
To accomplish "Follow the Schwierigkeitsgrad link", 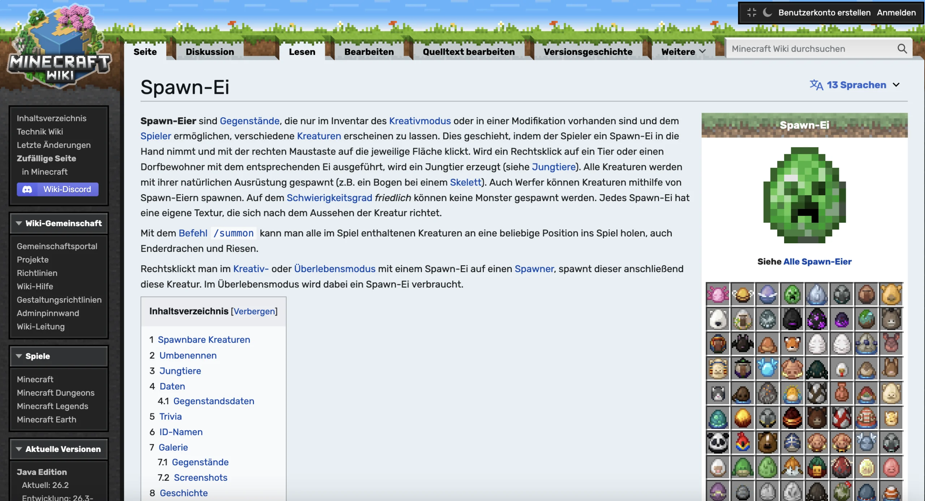I will click(x=329, y=198).
